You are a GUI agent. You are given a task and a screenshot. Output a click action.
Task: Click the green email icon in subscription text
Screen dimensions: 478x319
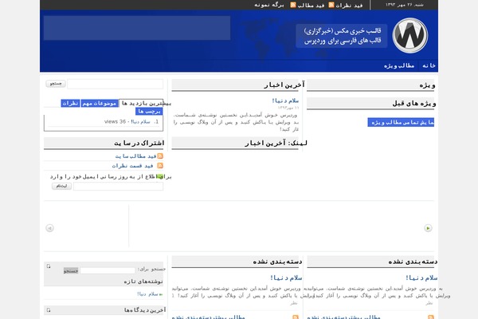click(x=160, y=176)
